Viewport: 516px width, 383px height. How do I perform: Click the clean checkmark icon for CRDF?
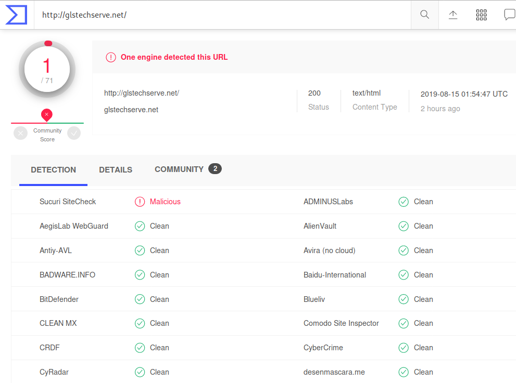[140, 348]
